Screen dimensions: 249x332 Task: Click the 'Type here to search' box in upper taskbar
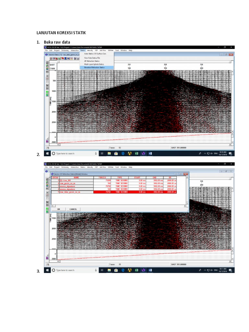[x=71, y=154]
